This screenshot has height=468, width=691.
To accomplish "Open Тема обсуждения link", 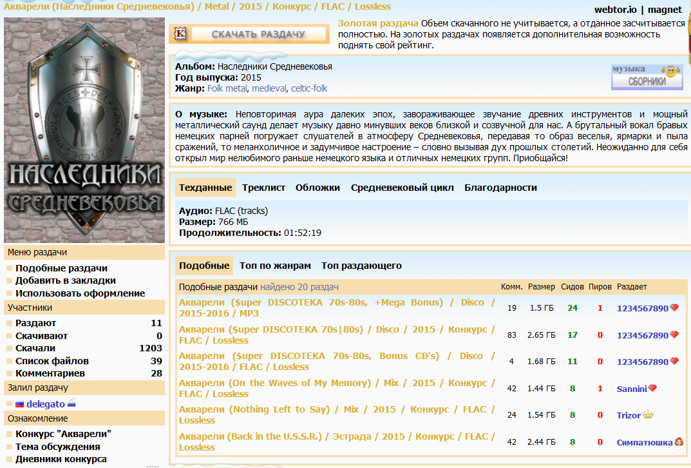I will point(58,447).
